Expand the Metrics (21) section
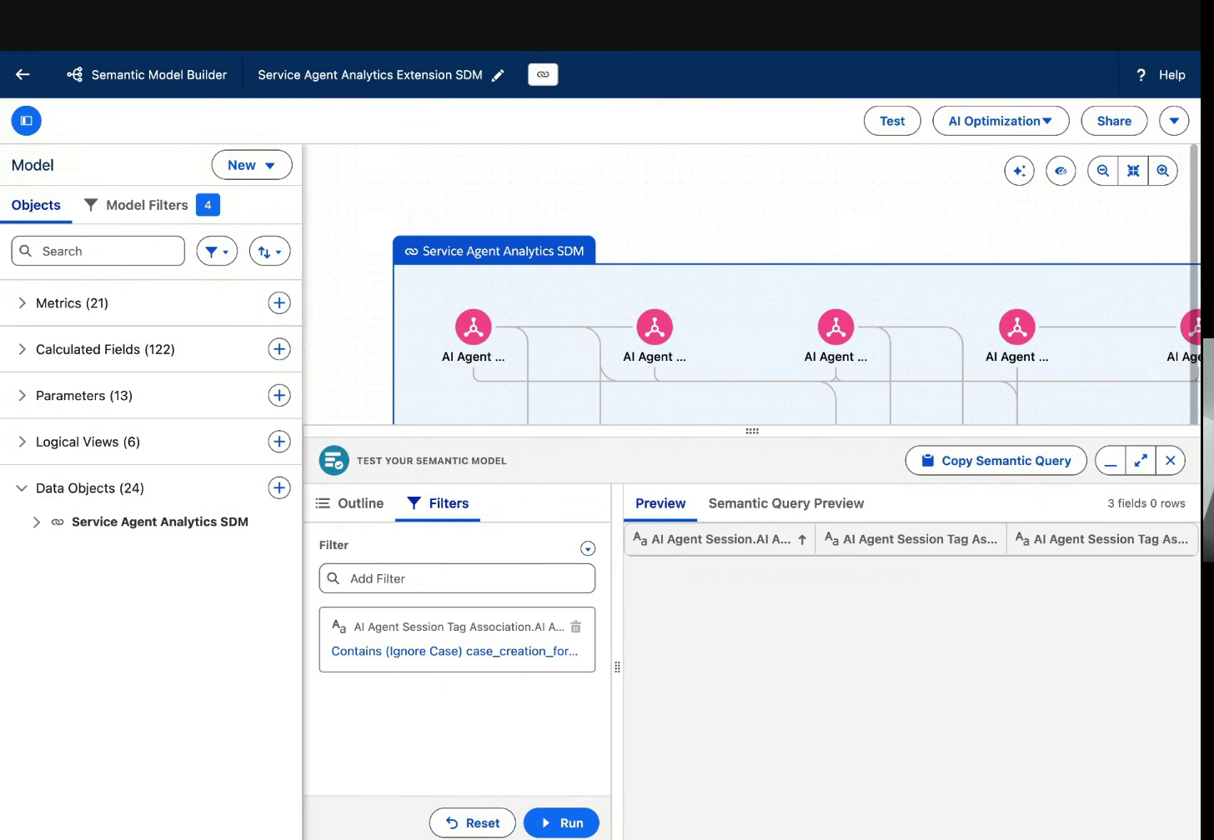1214x840 pixels. tap(23, 303)
